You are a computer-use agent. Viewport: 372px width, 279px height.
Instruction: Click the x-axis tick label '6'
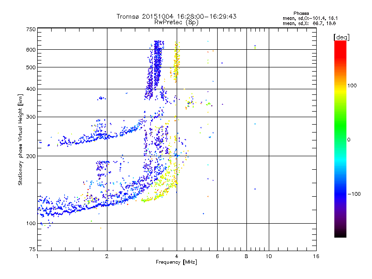click(217, 256)
